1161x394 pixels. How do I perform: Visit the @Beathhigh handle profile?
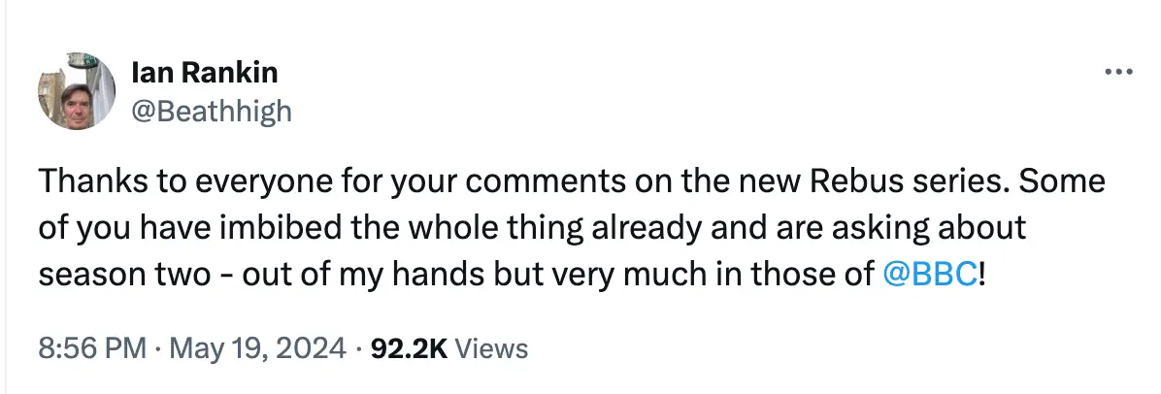click(x=210, y=112)
